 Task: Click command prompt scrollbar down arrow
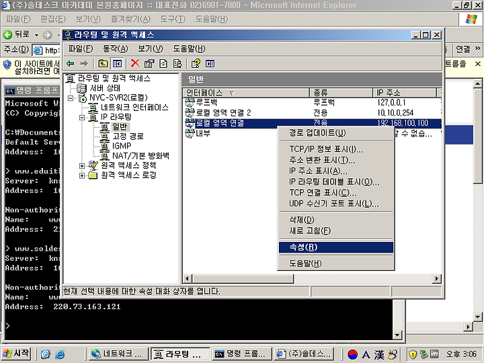pos(397,335)
